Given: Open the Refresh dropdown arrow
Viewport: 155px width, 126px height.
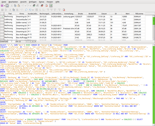Looking at the screenshot, I should (33, 10).
